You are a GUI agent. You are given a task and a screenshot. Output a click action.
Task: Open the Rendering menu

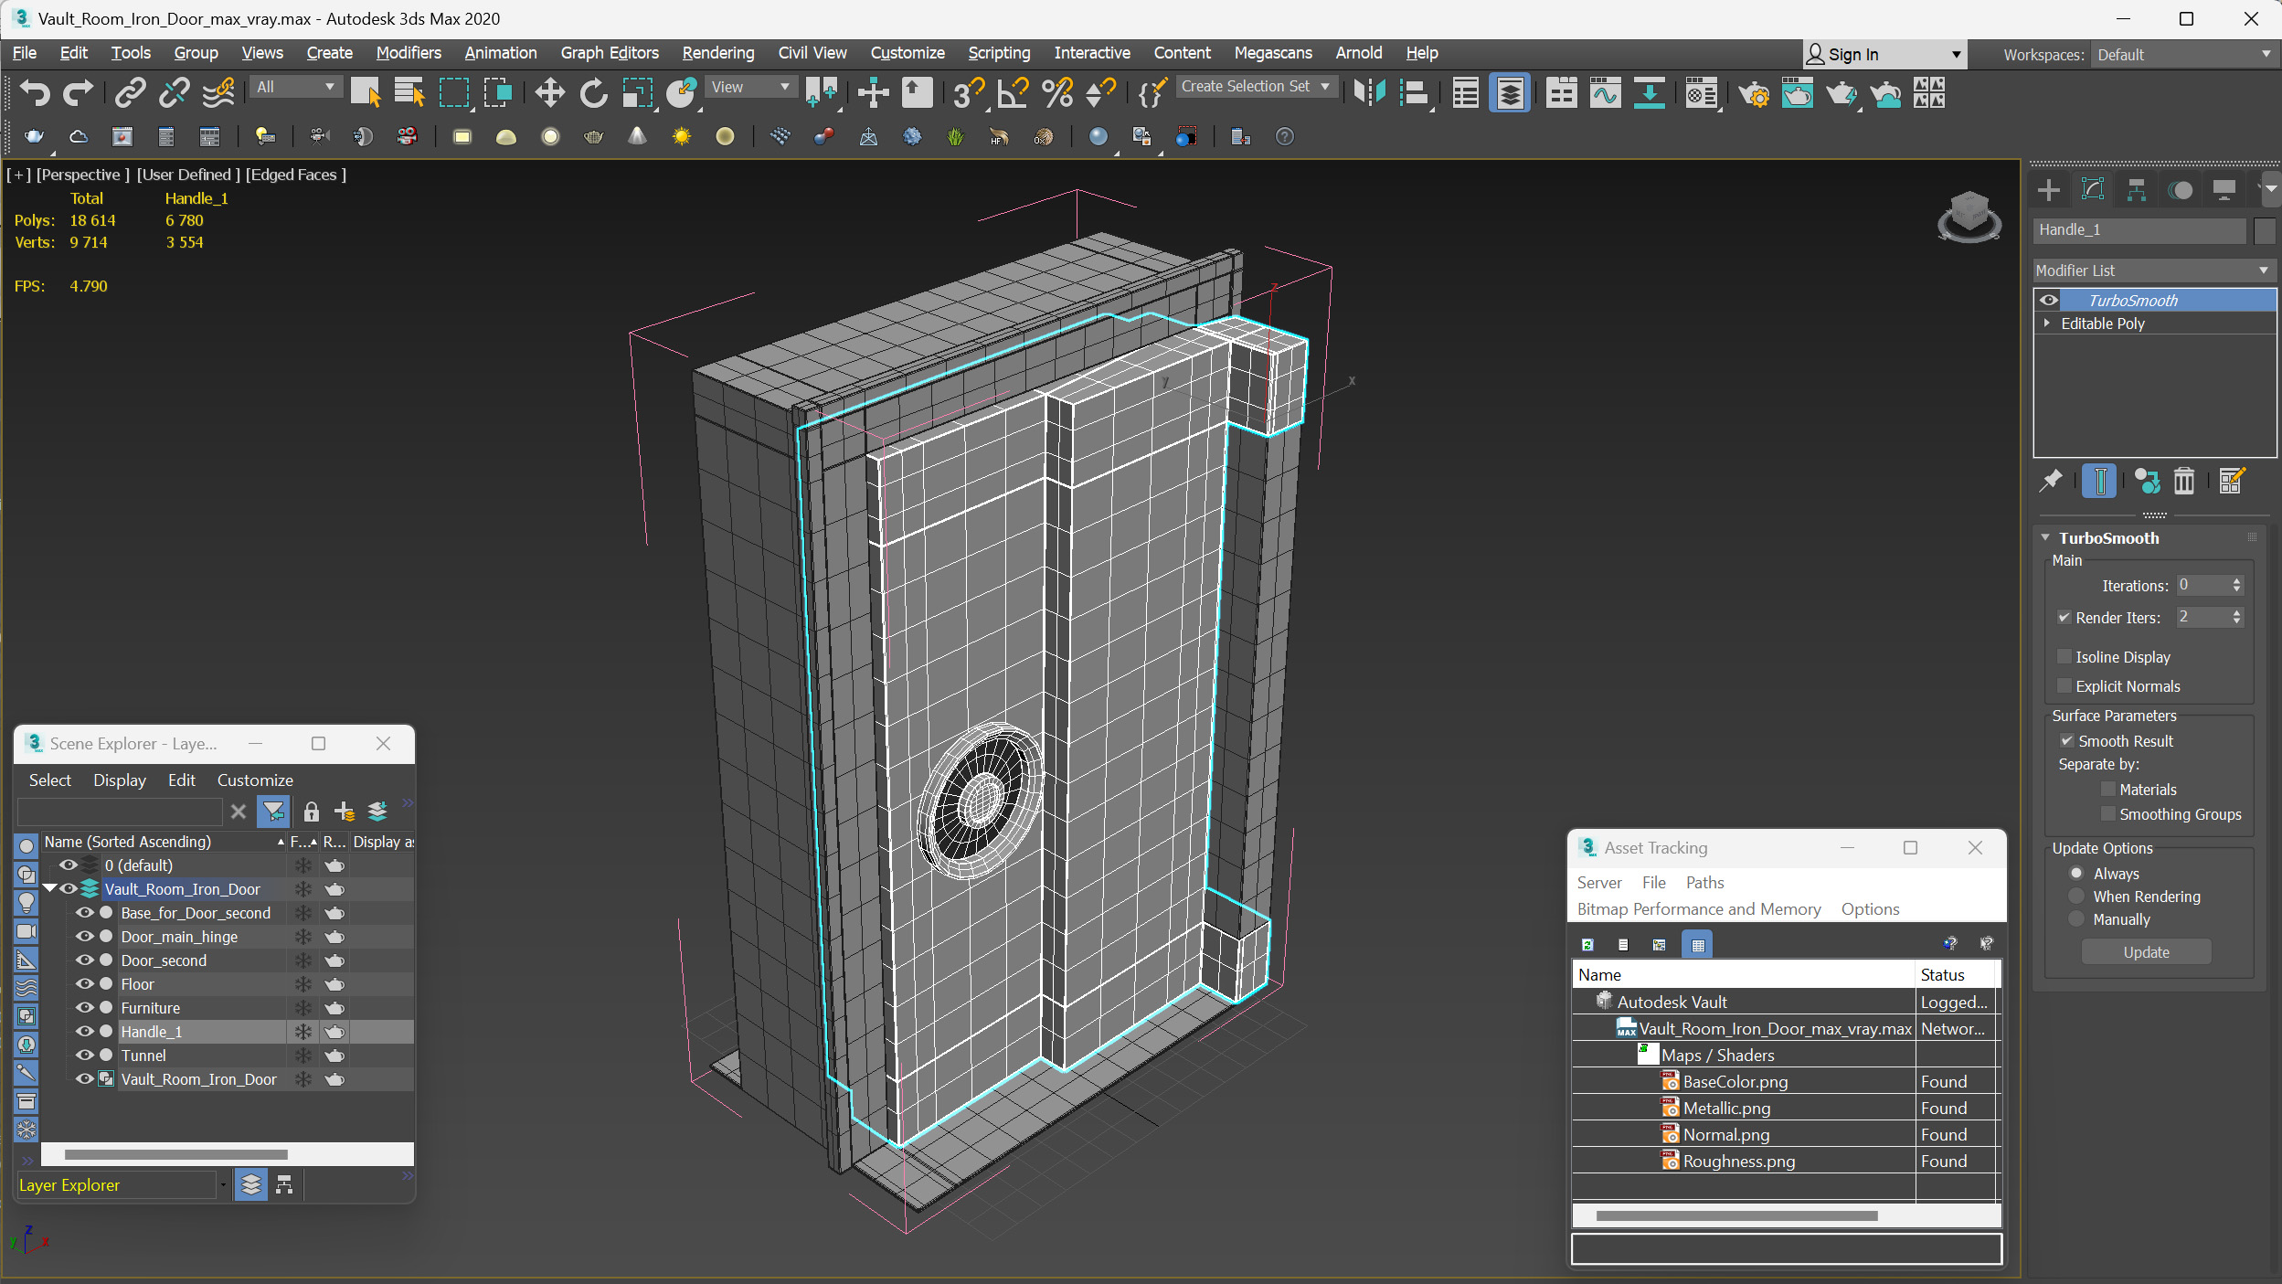(717, 53)
